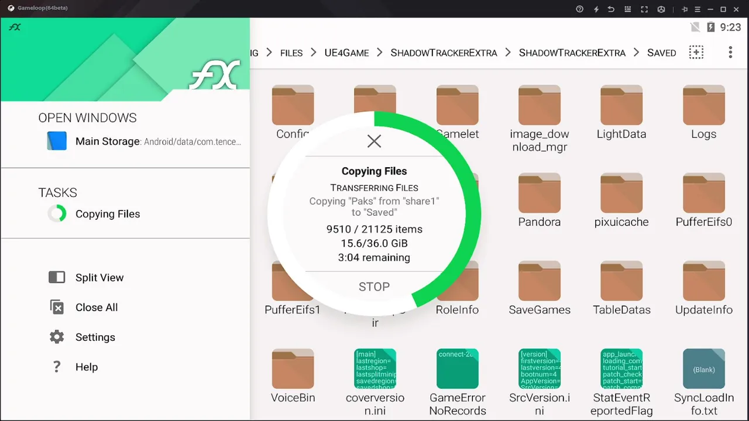Pin the Gameloop window on top
The image size is (749, 421).
click(x=685, y=9)
